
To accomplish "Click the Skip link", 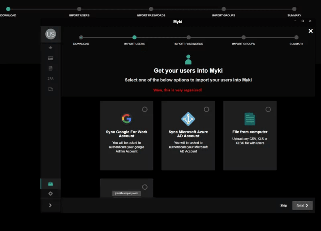I will (x=284, y=205).
